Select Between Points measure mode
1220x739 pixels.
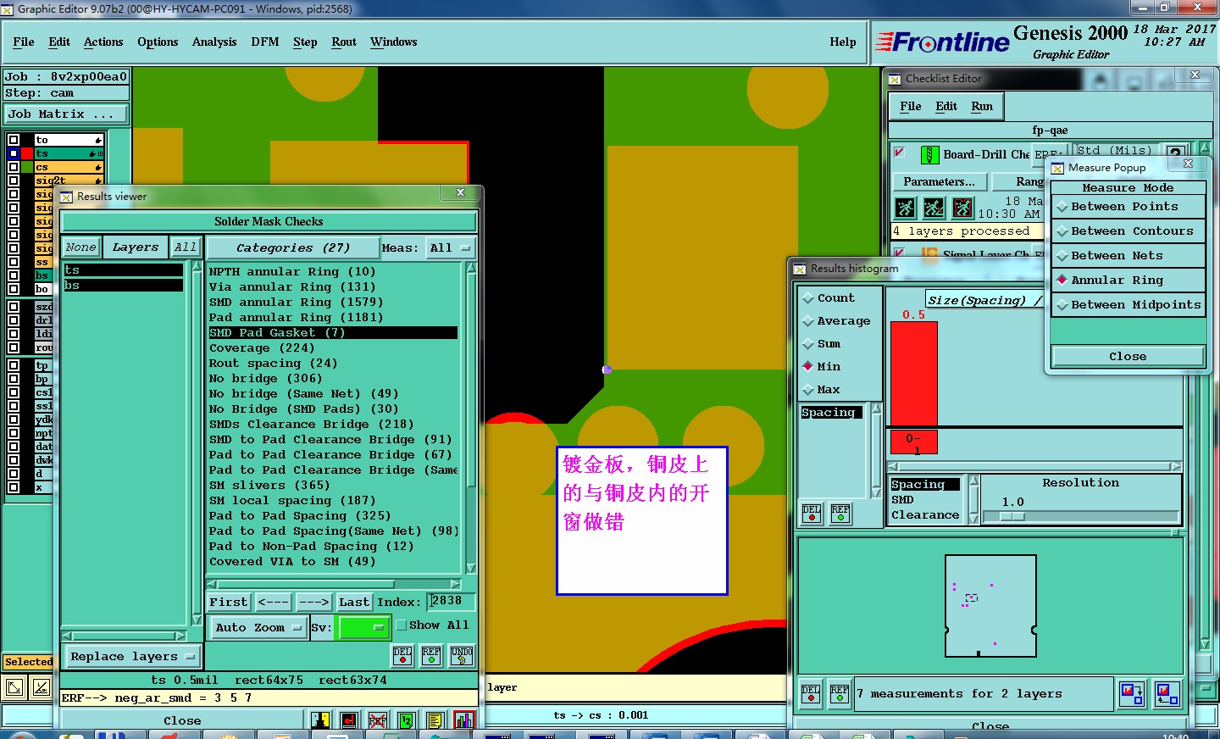(x=1127, y=207)
